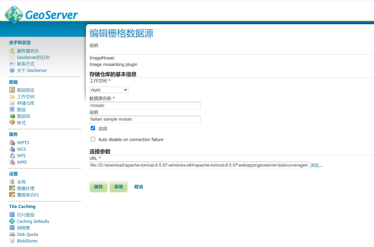Image resolution: width=374 pixels, height=247 pixels.
Task: Click the 取消 cancel link
Action: point(139,187)
